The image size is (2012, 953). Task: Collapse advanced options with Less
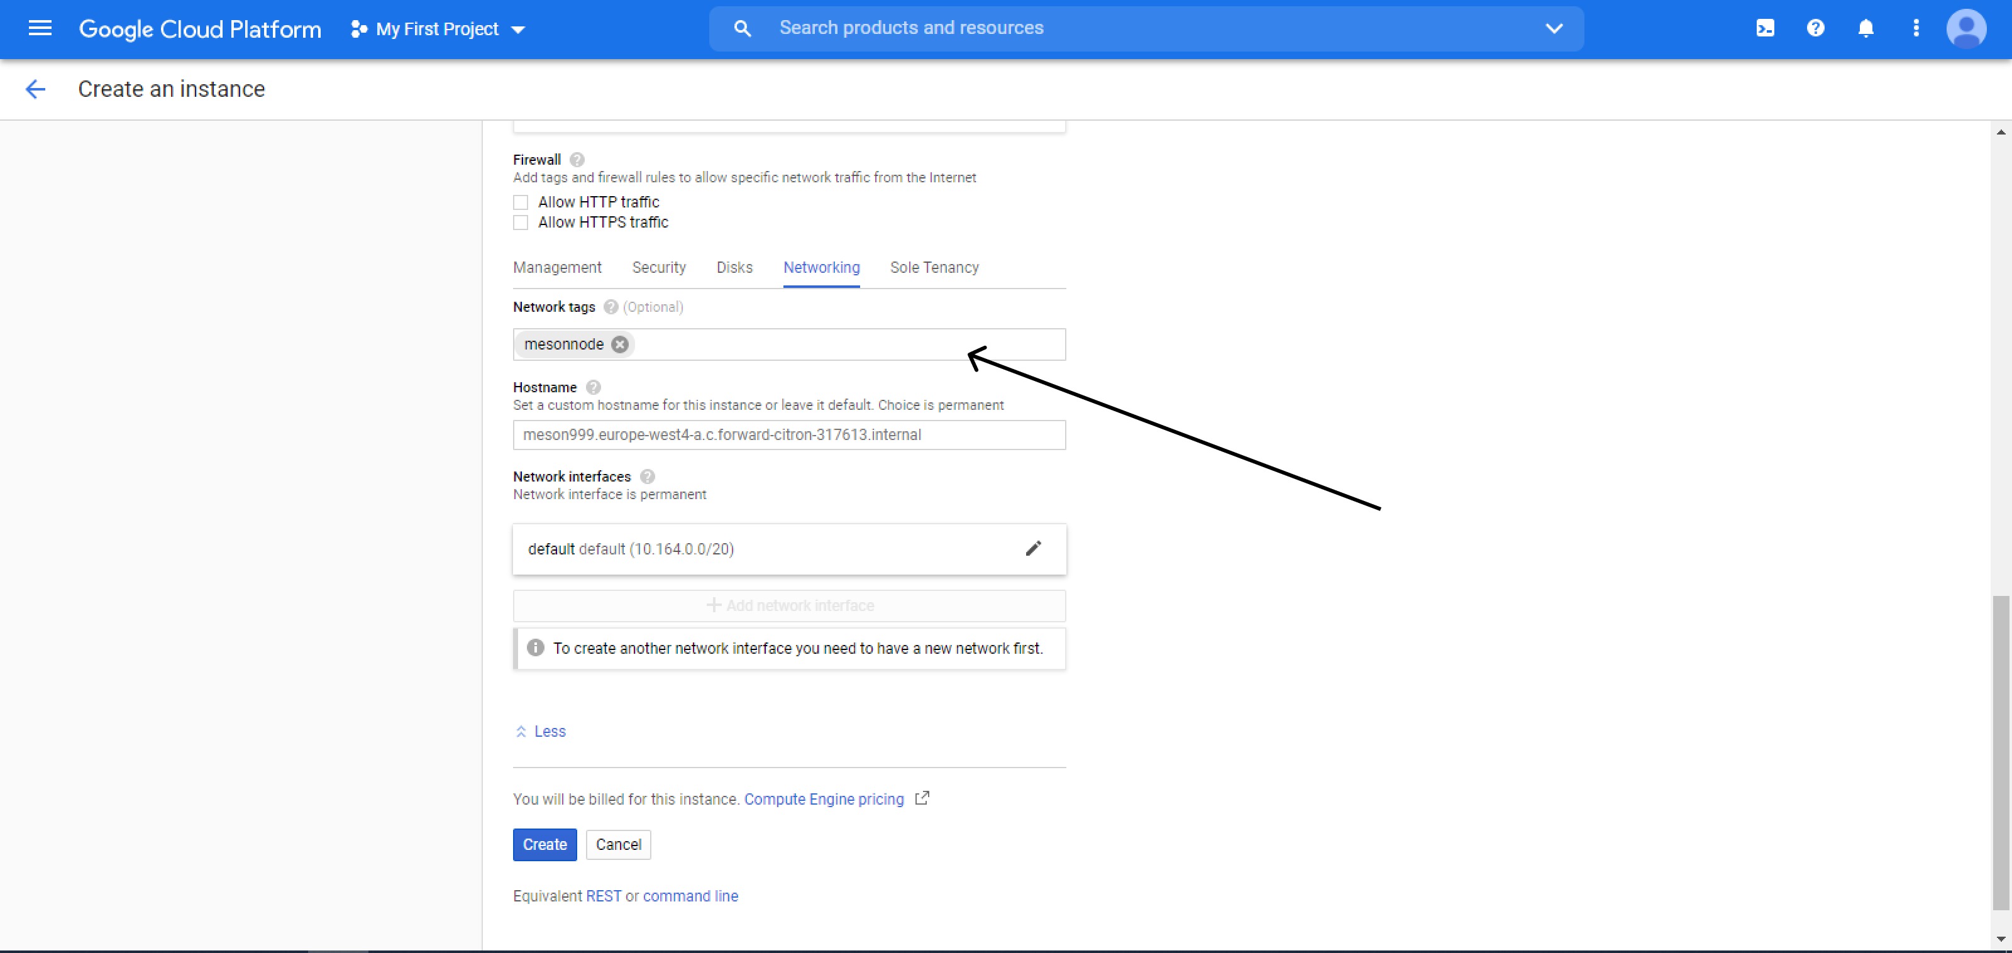(x=541, y=732)
